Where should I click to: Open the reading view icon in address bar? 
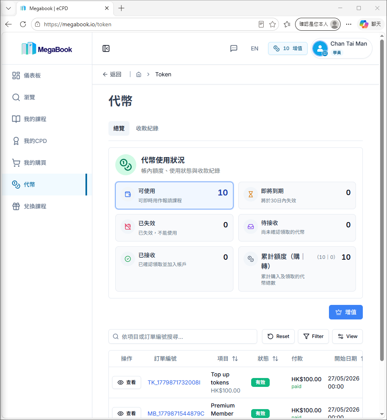(x=261, y=24)
